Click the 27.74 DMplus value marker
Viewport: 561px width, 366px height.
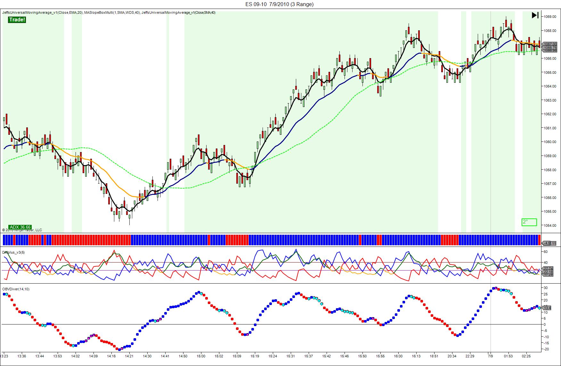pyautogui.click(x=548, y=269)
